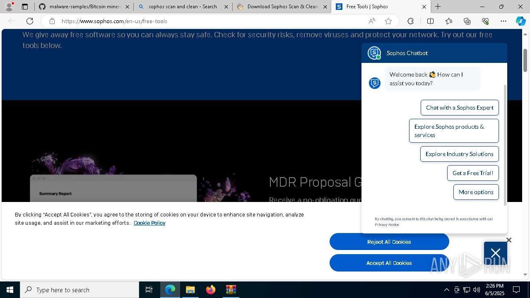Close the Download Sophos Scan & Clean tab
The height and width of the screenshot is (298, 530).
click(325, 7)
